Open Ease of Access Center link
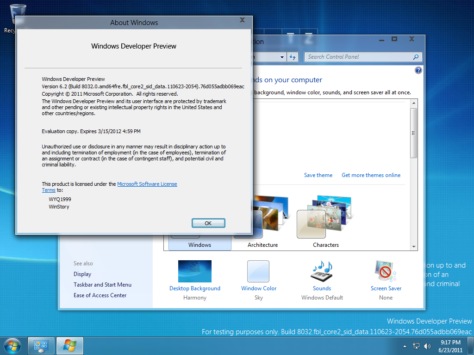The width and height of the screenshot is (474, 355). (x=100, y=295)
